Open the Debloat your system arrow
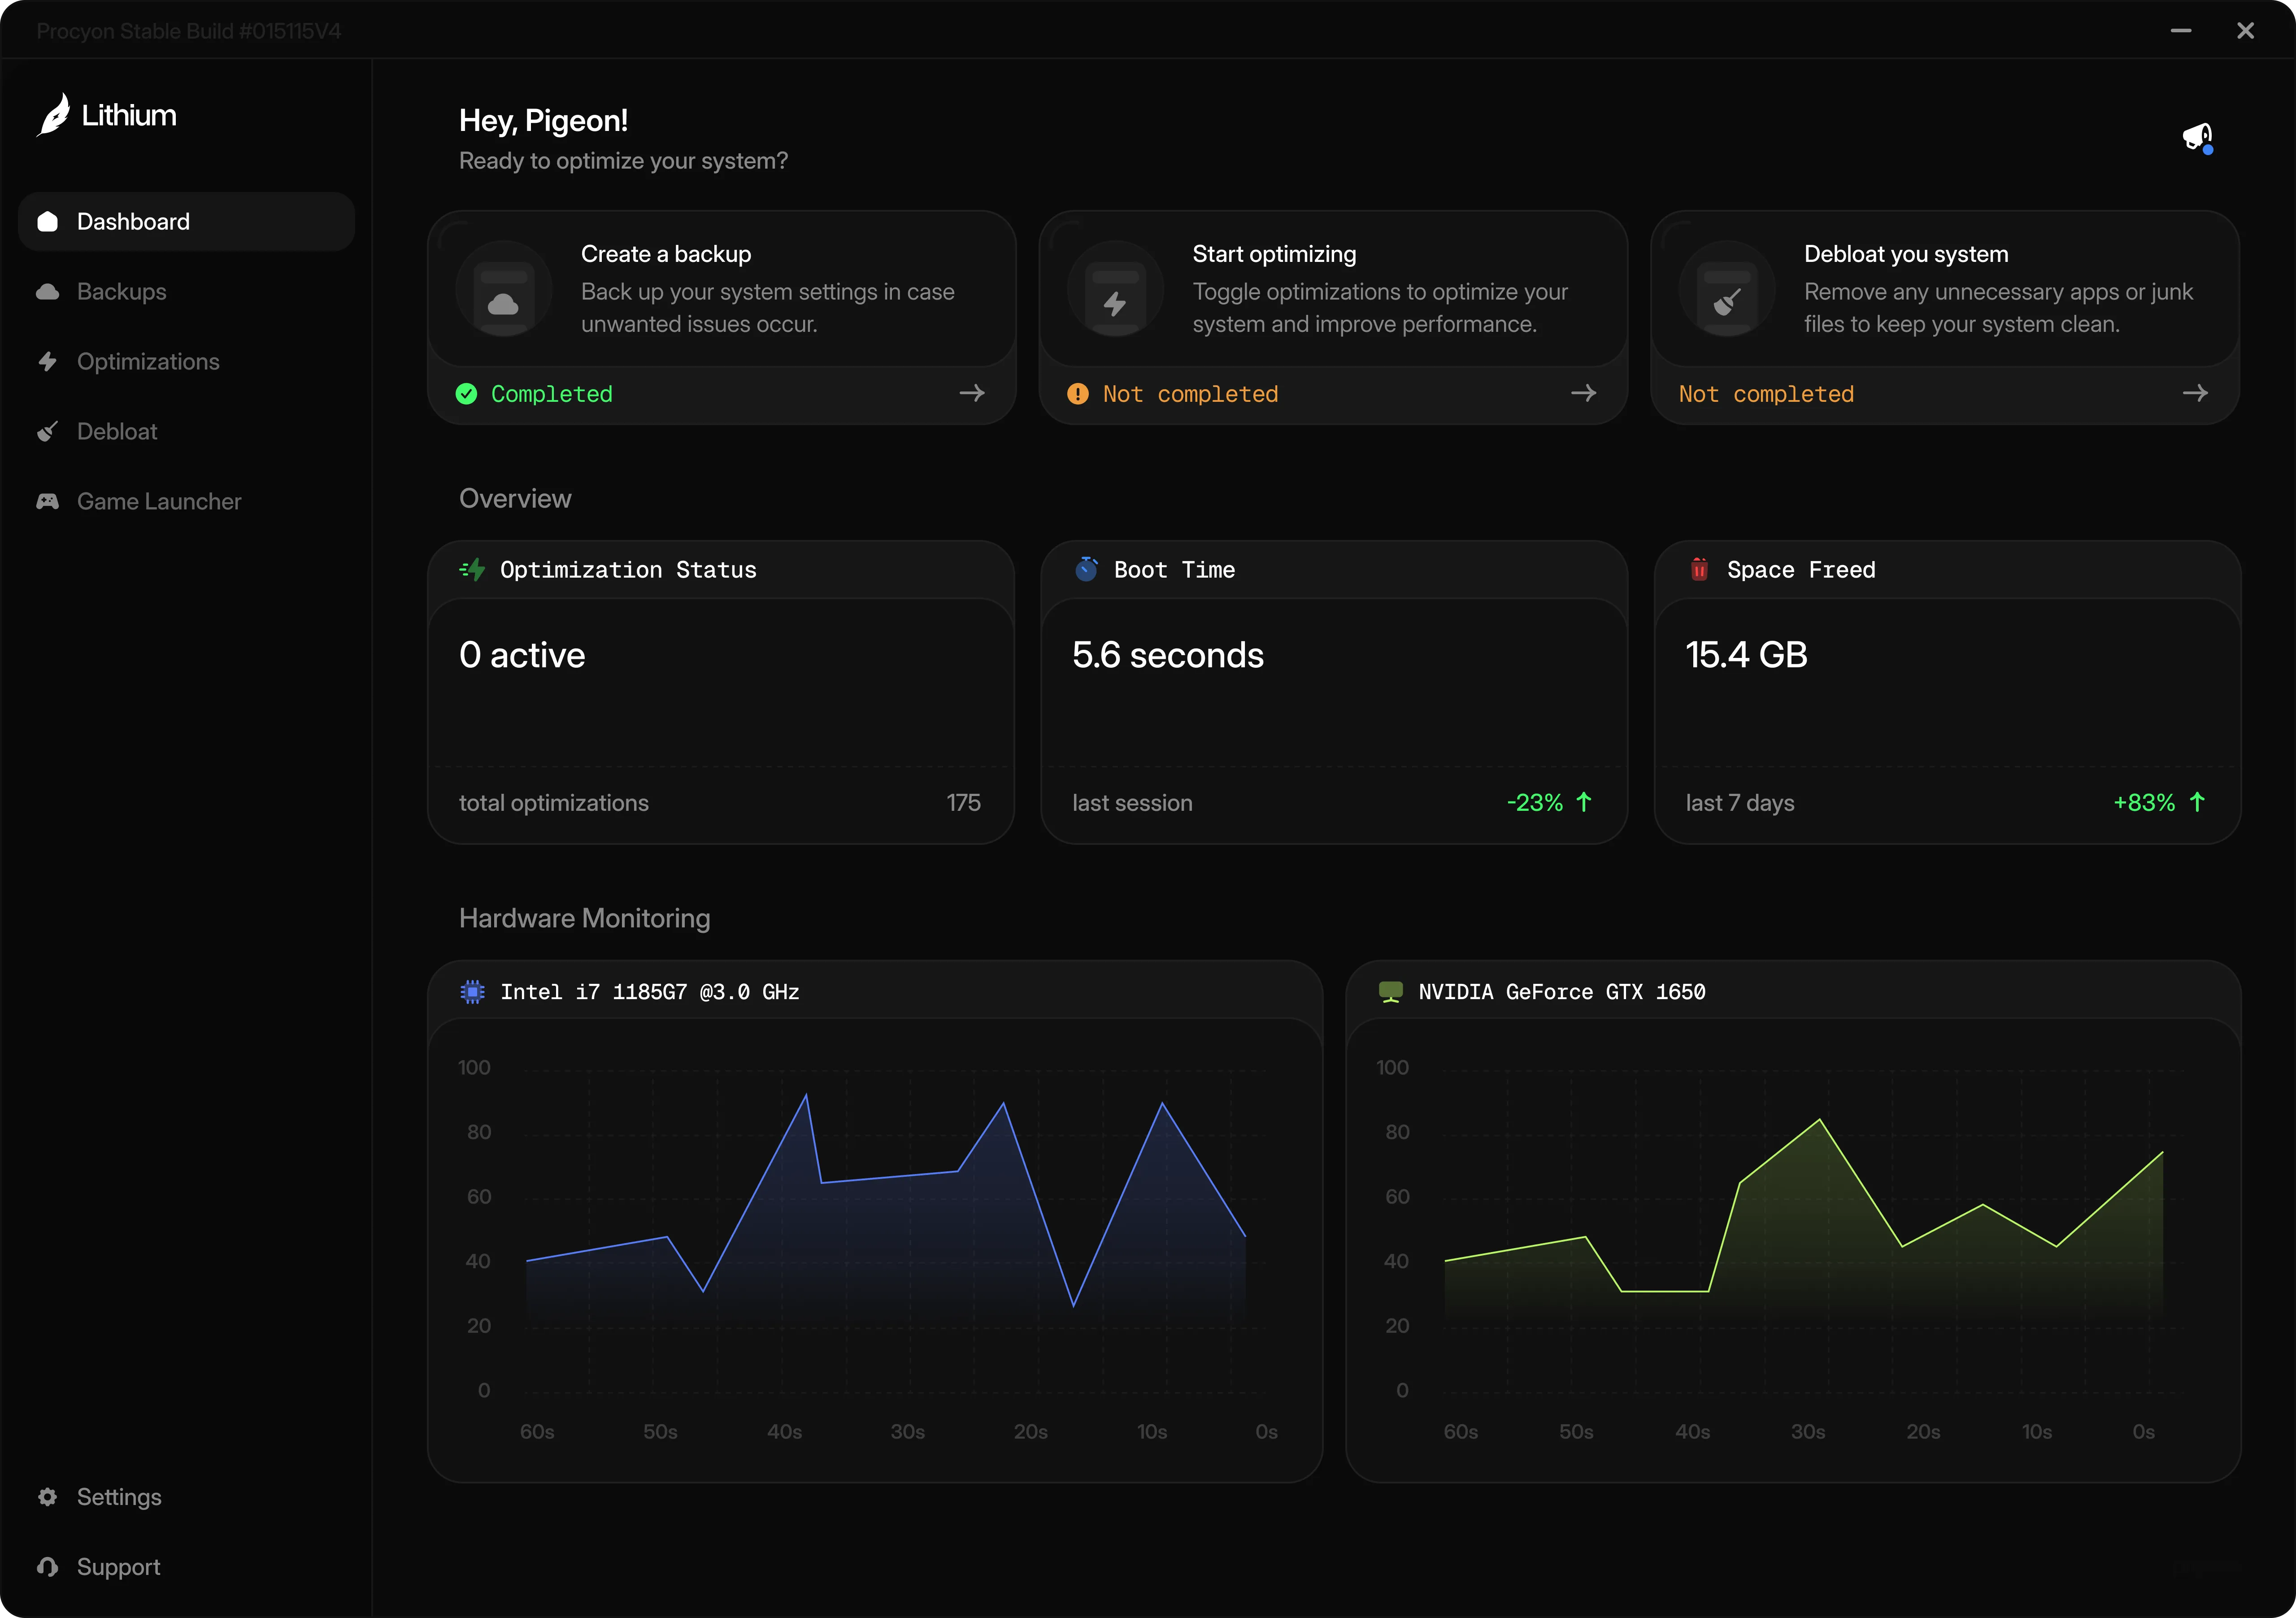Screen dimensions: 2296x1618 point(2195,393)
